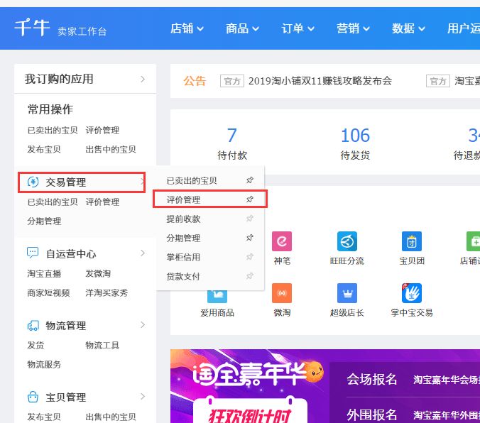The width and height of the screenshot is (480, 423).
Task: Click 出售中的宝贝 under 常用操作
Action: [x=111, y=149]
